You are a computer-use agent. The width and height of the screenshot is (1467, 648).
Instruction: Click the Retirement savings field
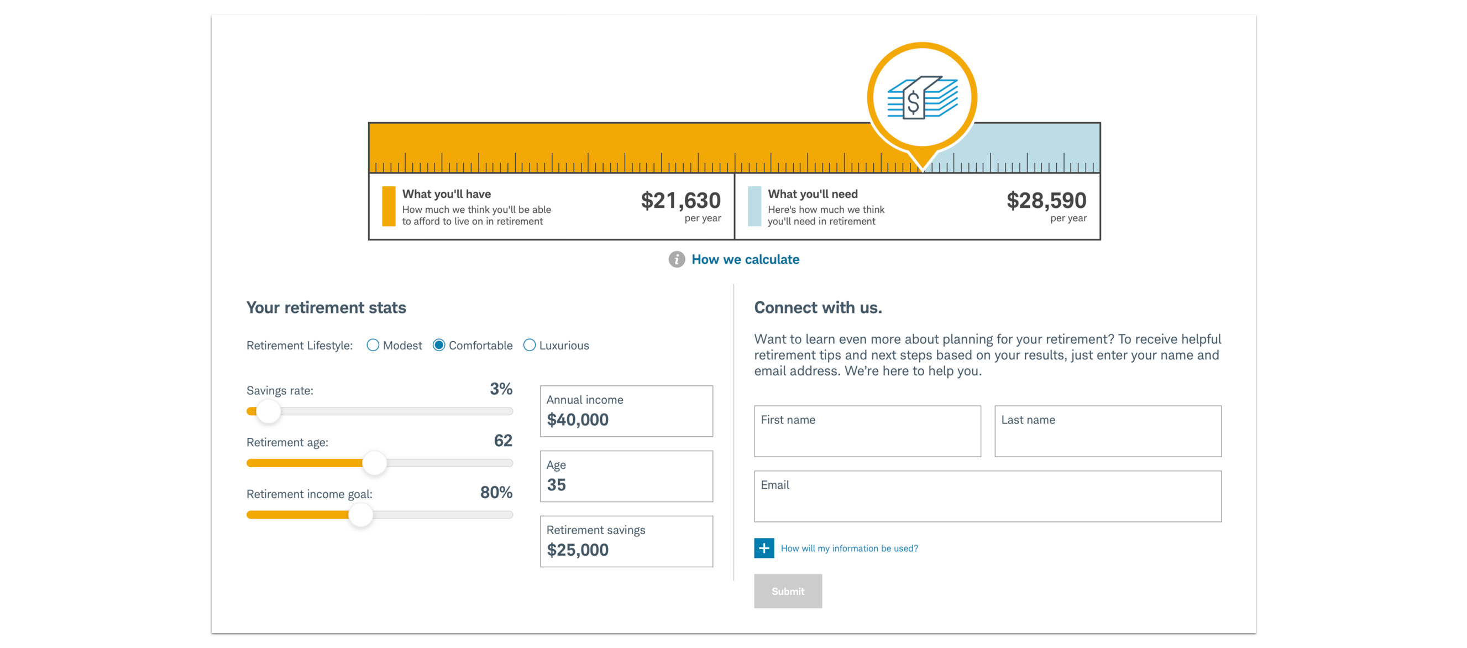[x=626, y=541]
